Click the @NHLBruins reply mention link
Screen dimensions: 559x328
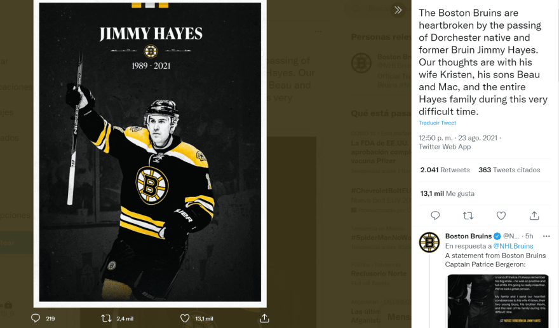click(513, 246)
